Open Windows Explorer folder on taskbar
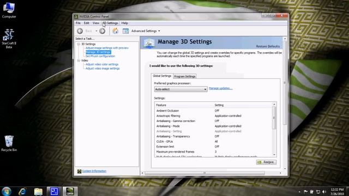This screenshot has height=196, width=349. click(x=38, y=192)
